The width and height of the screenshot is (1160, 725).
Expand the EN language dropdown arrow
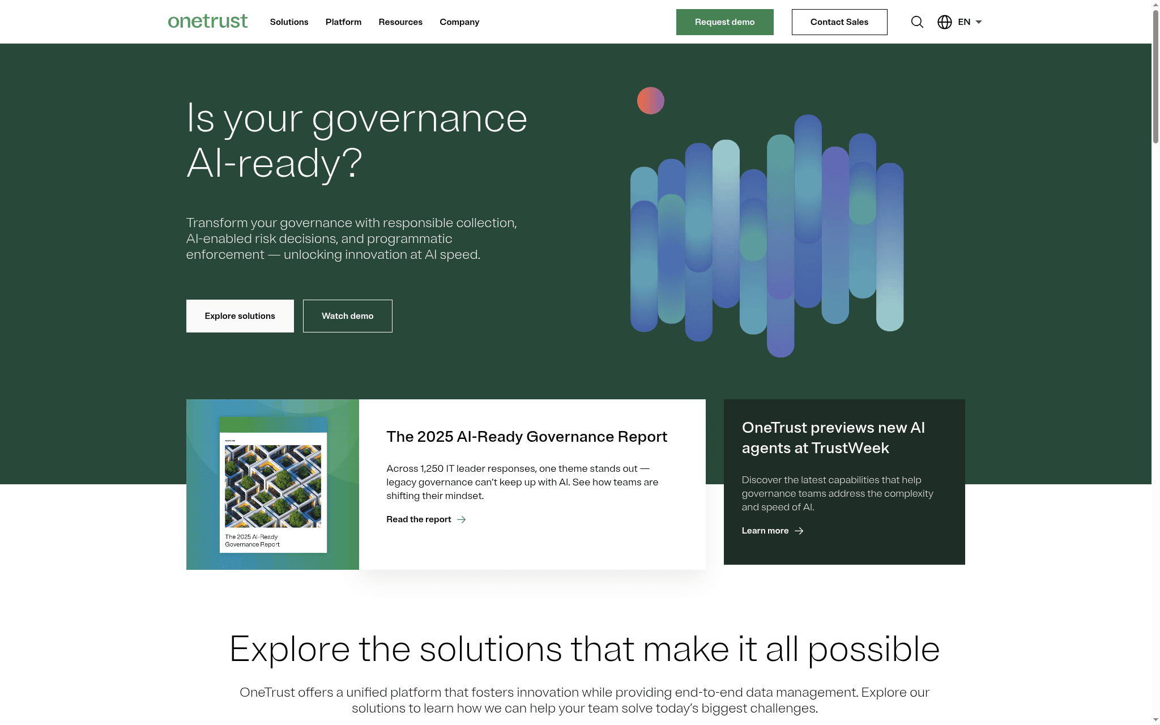coord(979,22)
